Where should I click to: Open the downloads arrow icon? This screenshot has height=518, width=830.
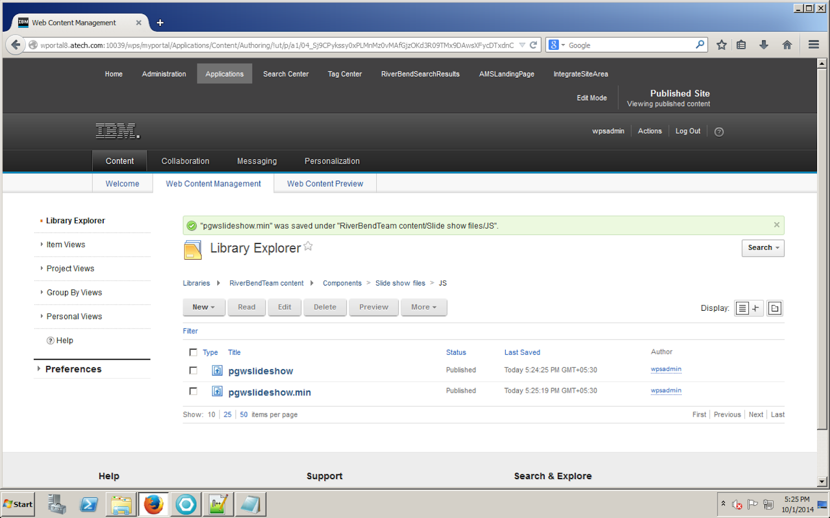coord(764,45)
